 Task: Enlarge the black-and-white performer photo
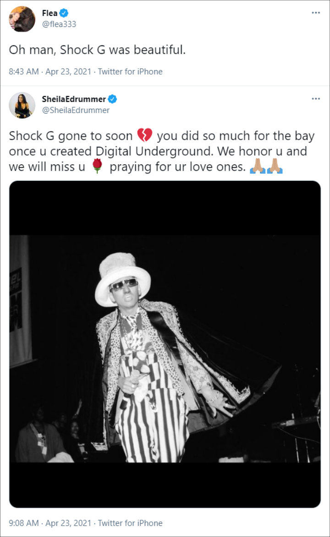click(165, 344)
